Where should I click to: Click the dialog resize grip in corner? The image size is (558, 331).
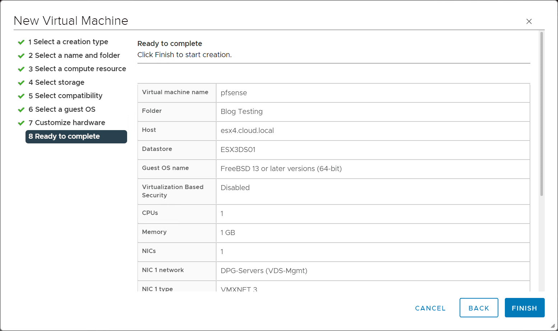[x=553, y=326]
